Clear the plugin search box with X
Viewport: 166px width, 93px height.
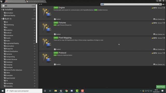[x=160, y=4]
